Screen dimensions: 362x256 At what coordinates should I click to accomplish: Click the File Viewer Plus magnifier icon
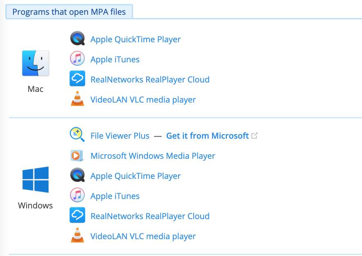click(x=77, y=135)
